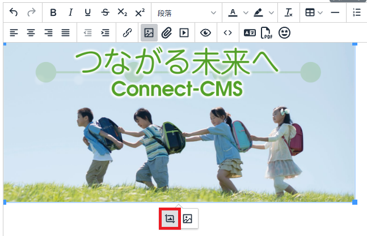
Task: Align text to the left
Action: (14, 32)
